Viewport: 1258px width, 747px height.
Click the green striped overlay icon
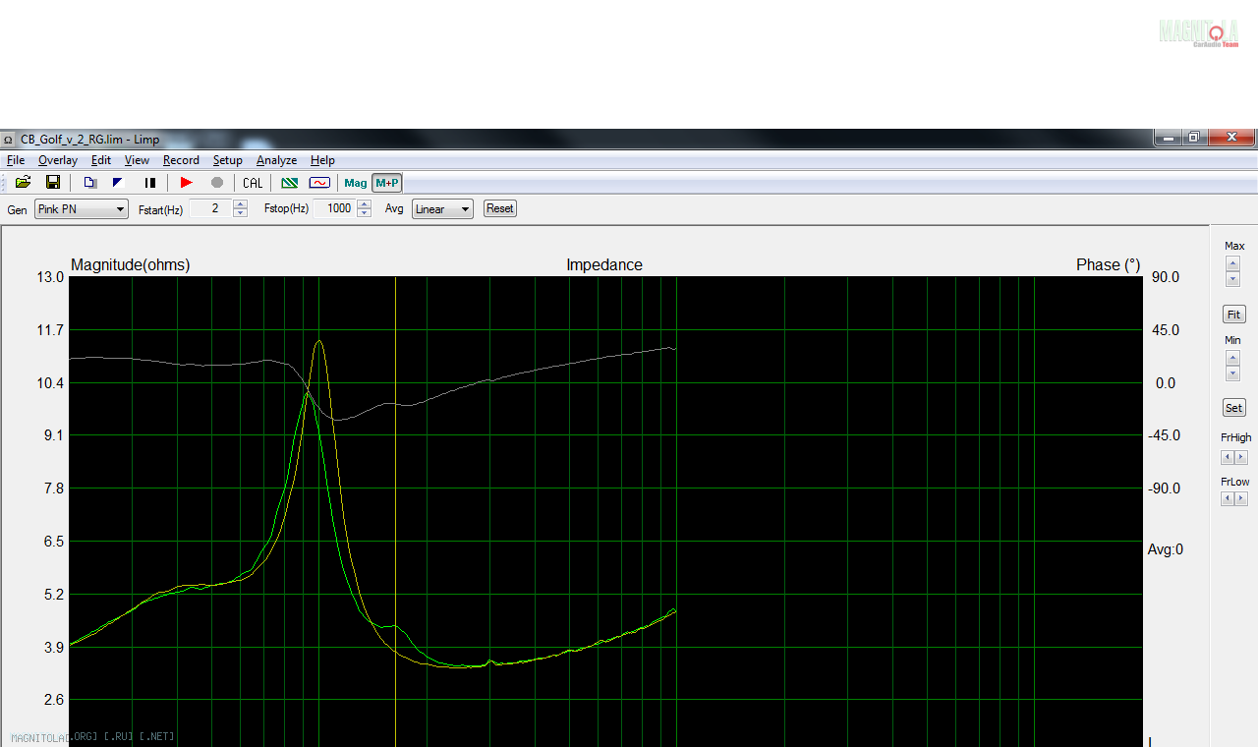pyautogui.click(x=289, y=183)
